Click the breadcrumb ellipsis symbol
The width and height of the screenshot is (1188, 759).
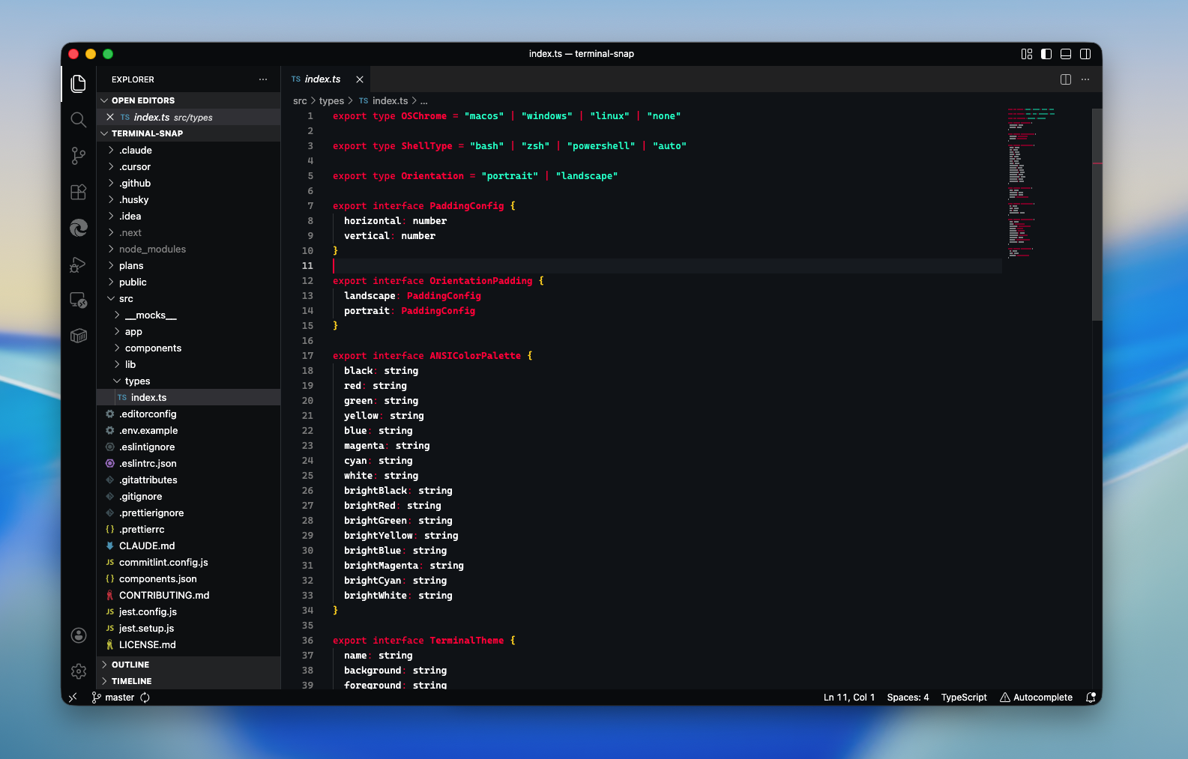(424, 101)
